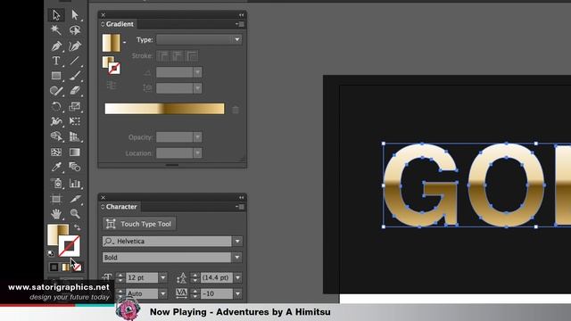Viewport: 571px width, 321px height.
Task: Select the Mesh tool
Action: [56, 152]
